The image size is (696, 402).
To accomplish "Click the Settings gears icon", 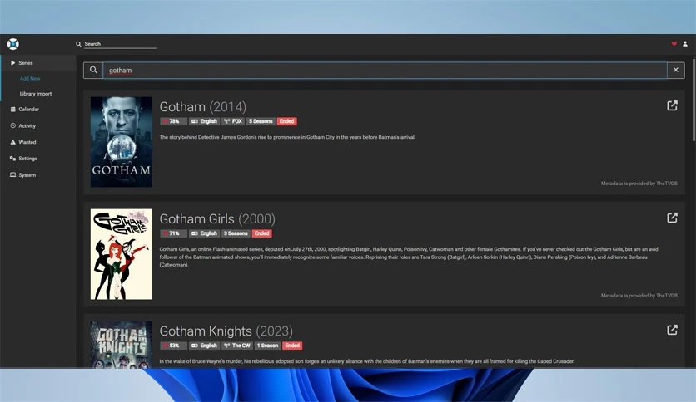I will coord(12,158).
